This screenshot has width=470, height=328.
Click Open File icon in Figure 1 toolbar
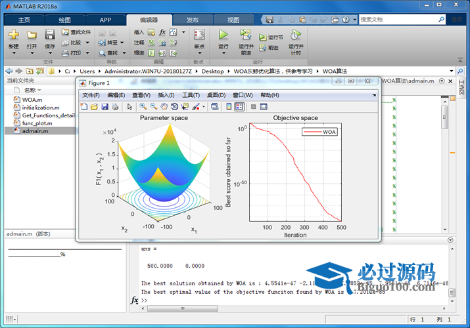(94, 107)
